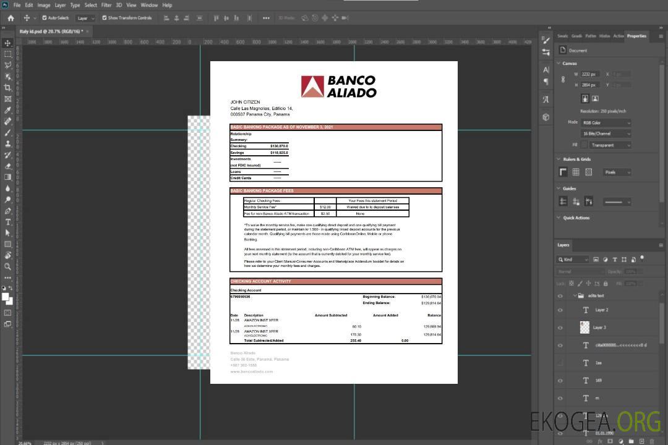Create a new layer using plus icon

point(641,441)
